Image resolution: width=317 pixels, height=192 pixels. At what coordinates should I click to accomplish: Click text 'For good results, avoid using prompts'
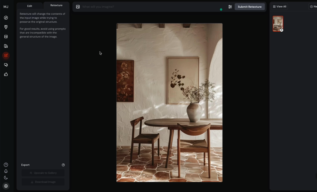click(43, 29)
